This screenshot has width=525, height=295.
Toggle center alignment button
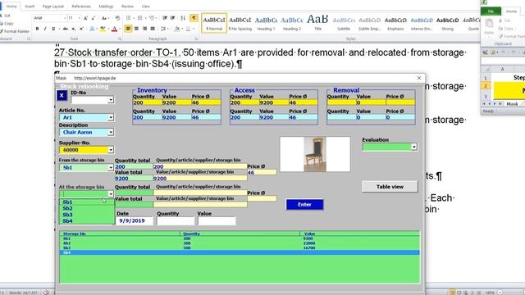pyautogui.click(x=137, y=29)
